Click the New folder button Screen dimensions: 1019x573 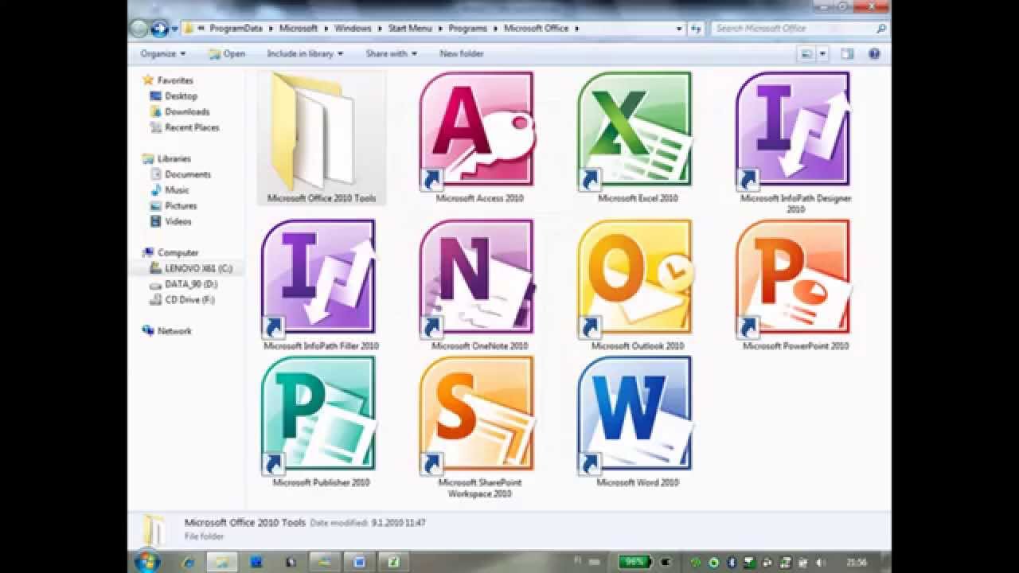click(x=462, y=54)
